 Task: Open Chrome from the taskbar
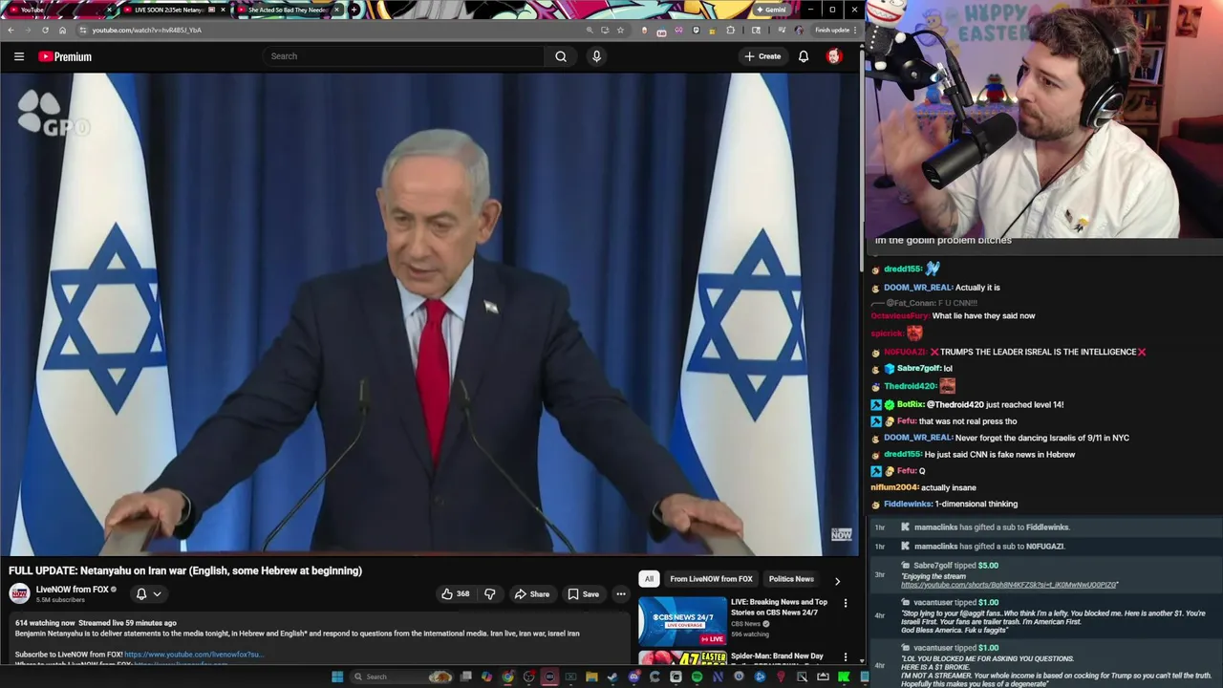[x=507, y=677]
